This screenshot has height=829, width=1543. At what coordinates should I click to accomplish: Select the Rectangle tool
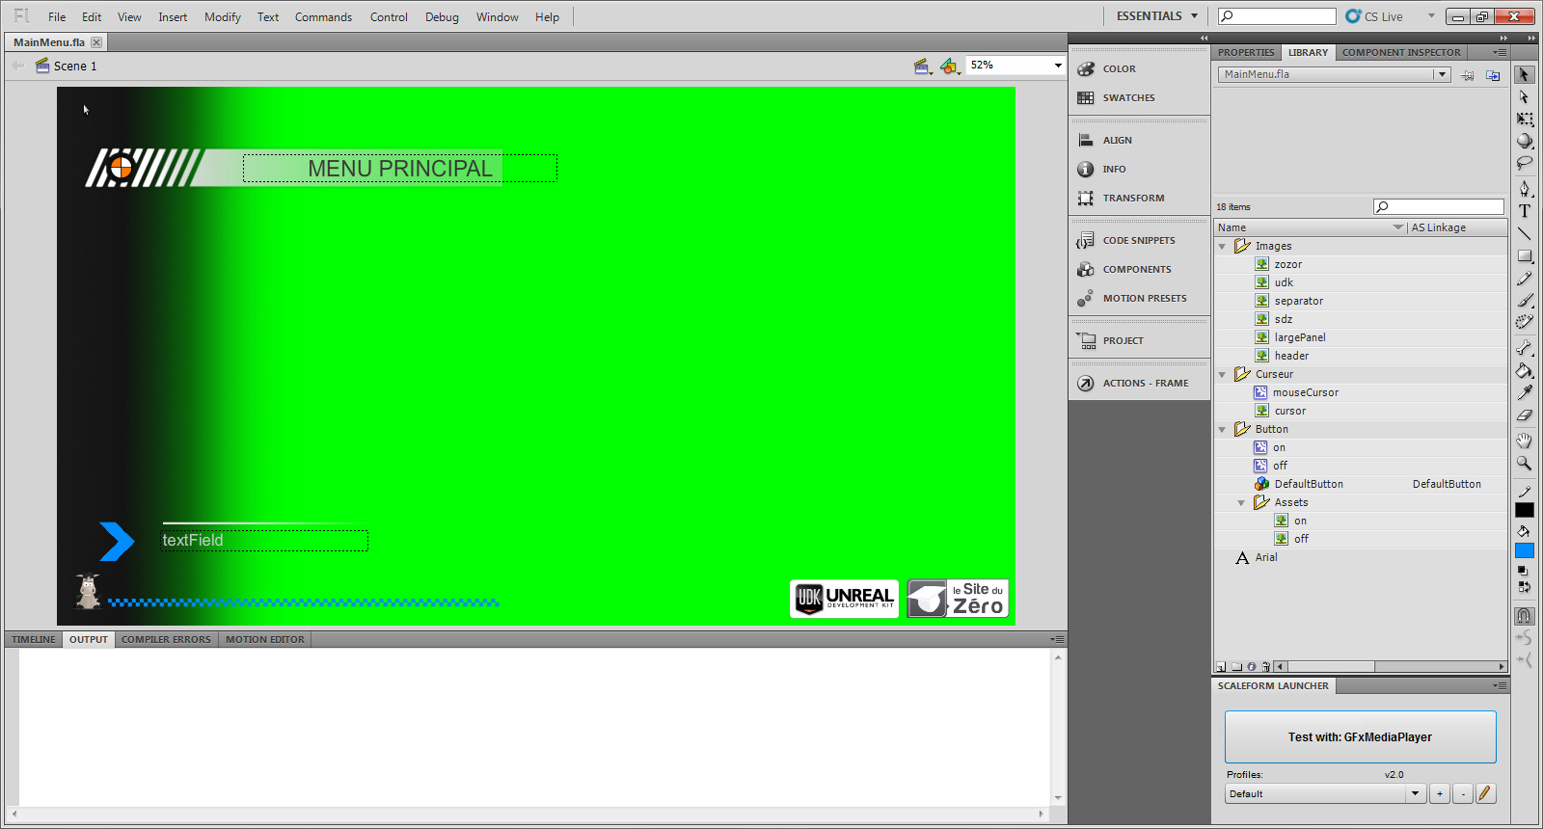[x=1524, y=256]
